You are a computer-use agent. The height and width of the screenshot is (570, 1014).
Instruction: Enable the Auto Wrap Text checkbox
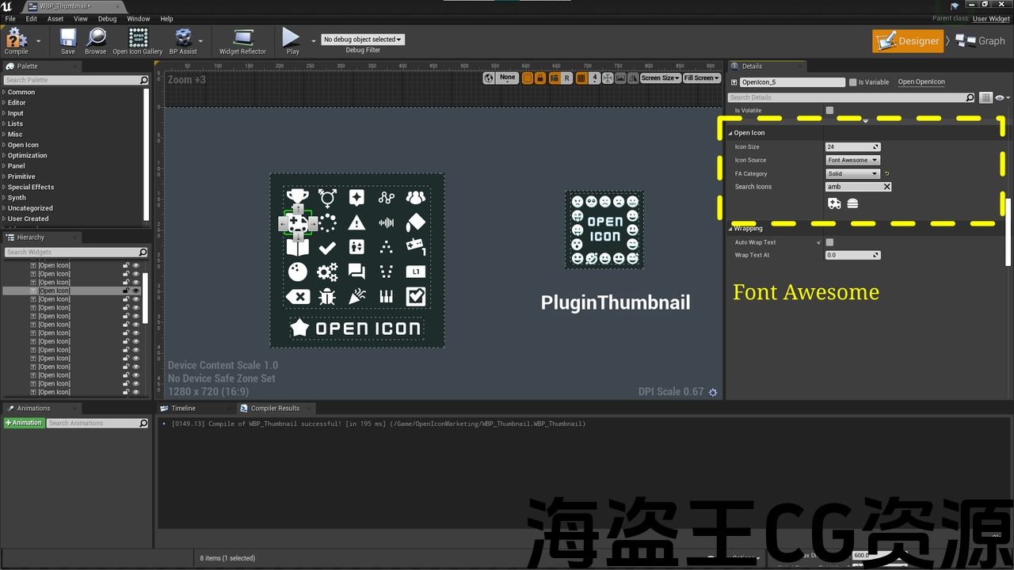[829, 242]
